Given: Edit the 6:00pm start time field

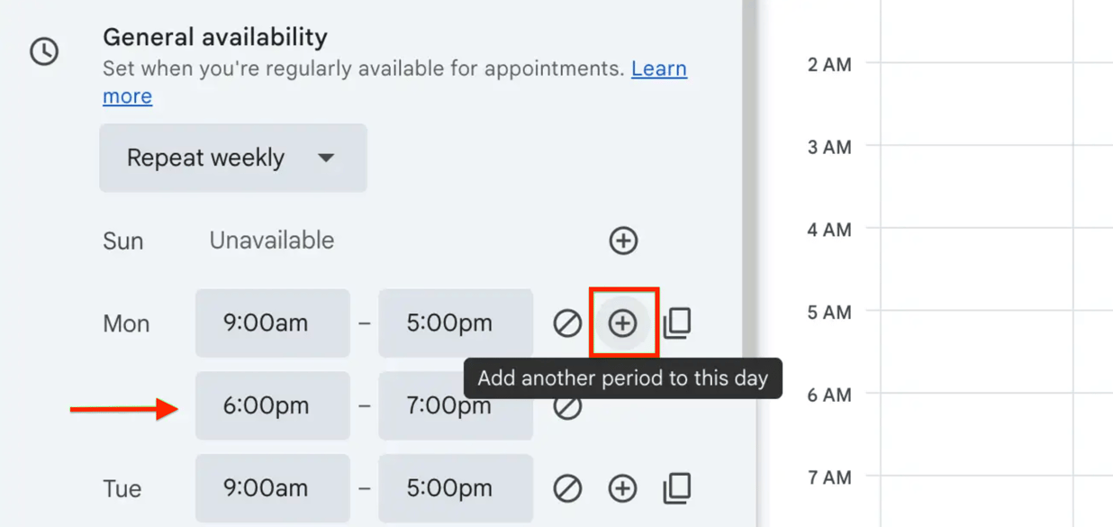Looking at the screenshot, I should point(272,405).
